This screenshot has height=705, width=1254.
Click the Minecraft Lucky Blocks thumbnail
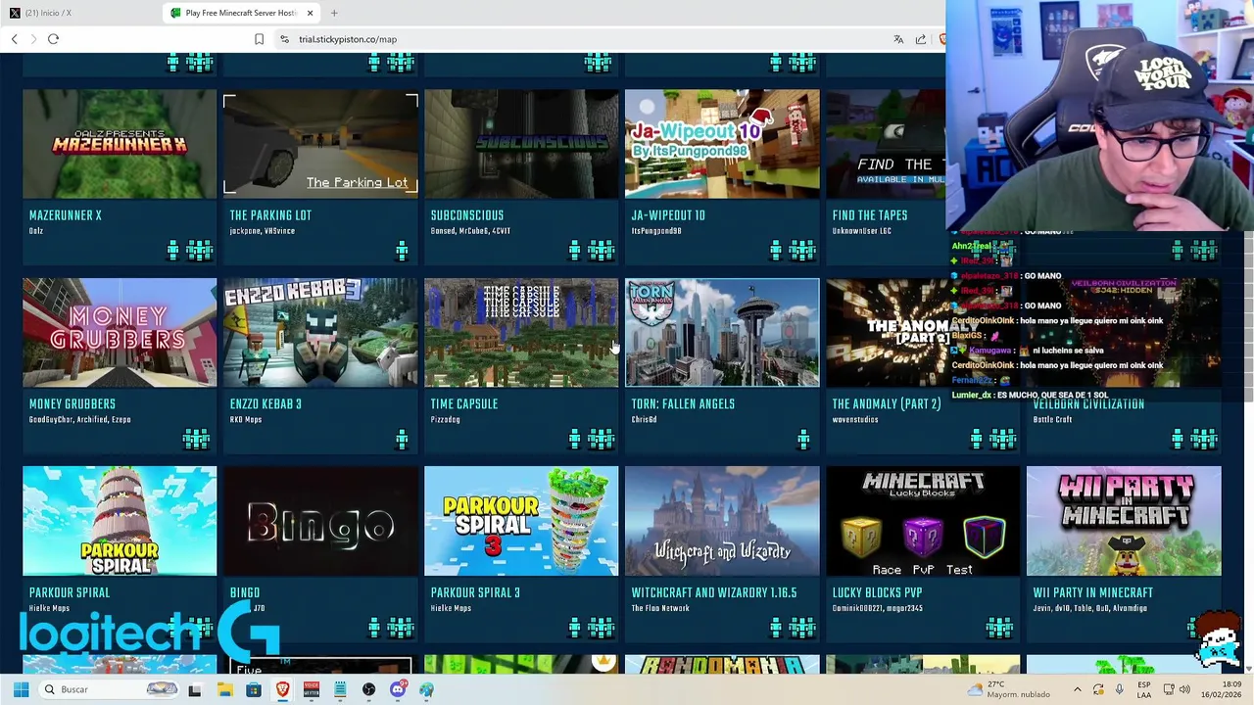923,521
